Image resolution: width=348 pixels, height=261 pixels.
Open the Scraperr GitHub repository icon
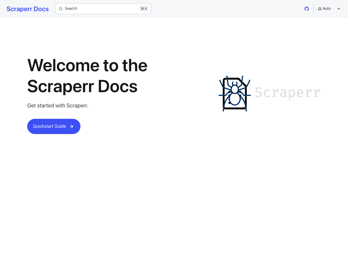(x=306, y=8)
